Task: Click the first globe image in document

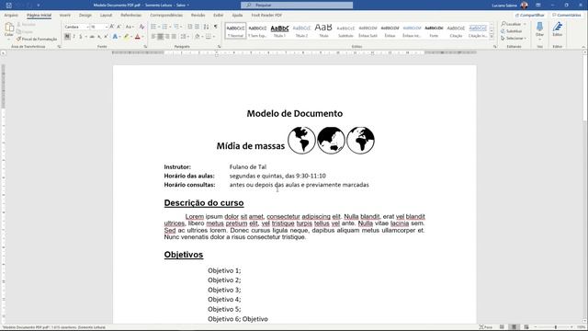Action: [301, 141]
